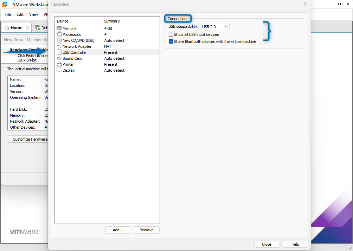Open the View menu
This screenshot has height=251, width=353.
coord(33,14)
